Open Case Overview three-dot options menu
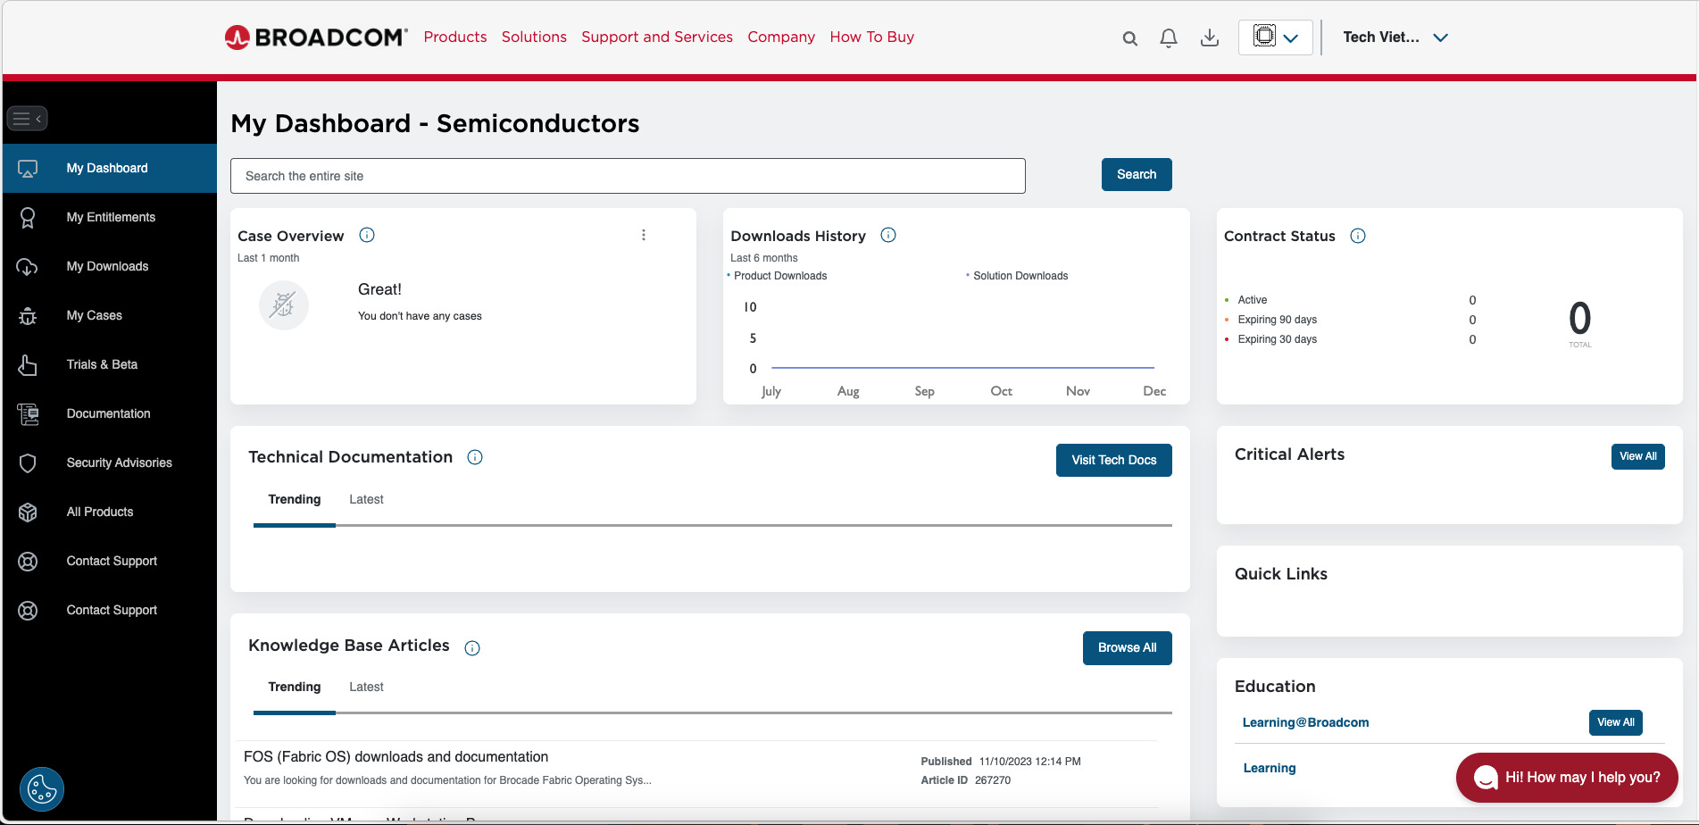 (644, 235)
